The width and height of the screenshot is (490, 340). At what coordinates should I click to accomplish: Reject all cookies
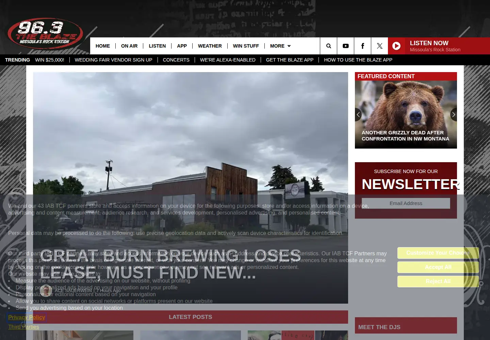[x=438, y=282]
